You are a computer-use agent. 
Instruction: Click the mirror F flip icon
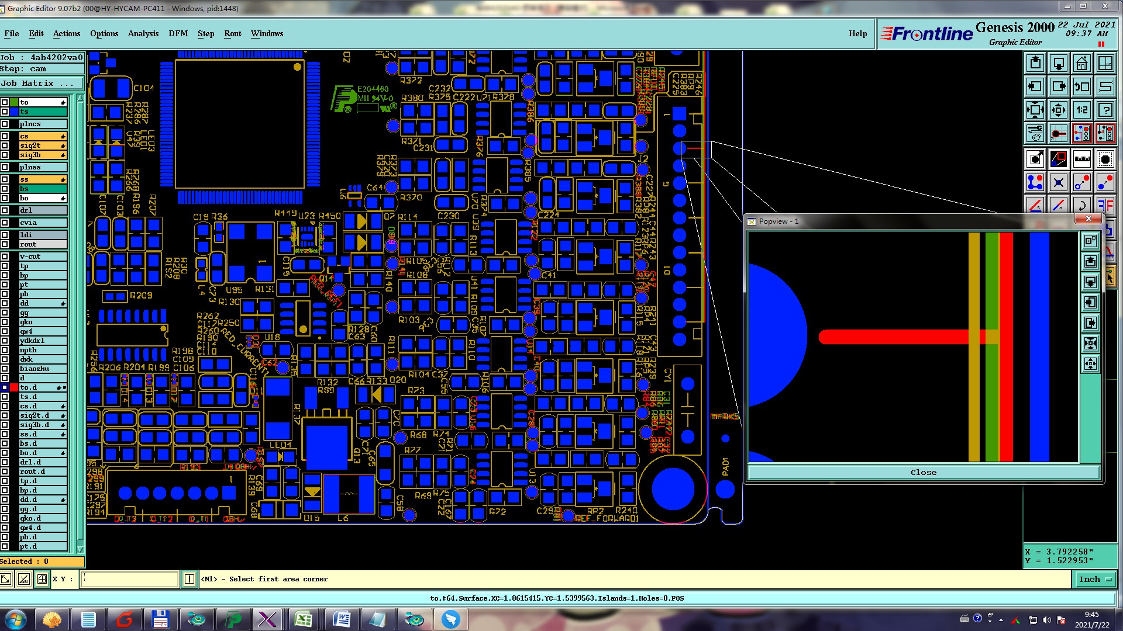[1105, 205]
